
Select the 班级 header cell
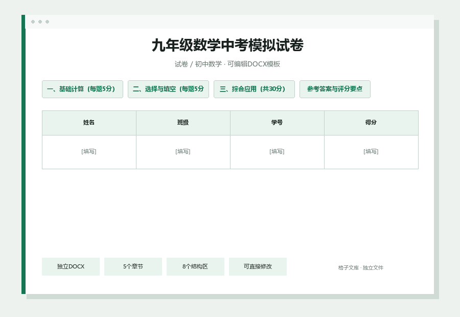pyautogui.click(x=183, y=123)
